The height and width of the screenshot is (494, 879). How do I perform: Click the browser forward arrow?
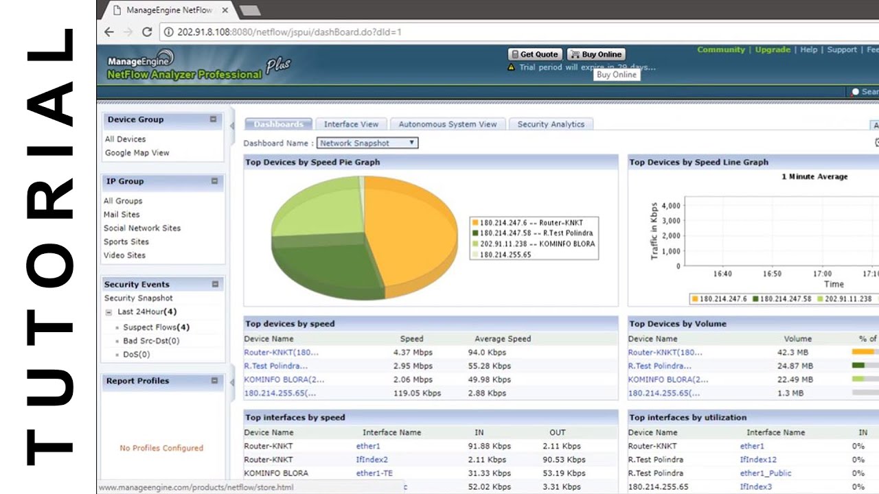click(x=128, y=32)
